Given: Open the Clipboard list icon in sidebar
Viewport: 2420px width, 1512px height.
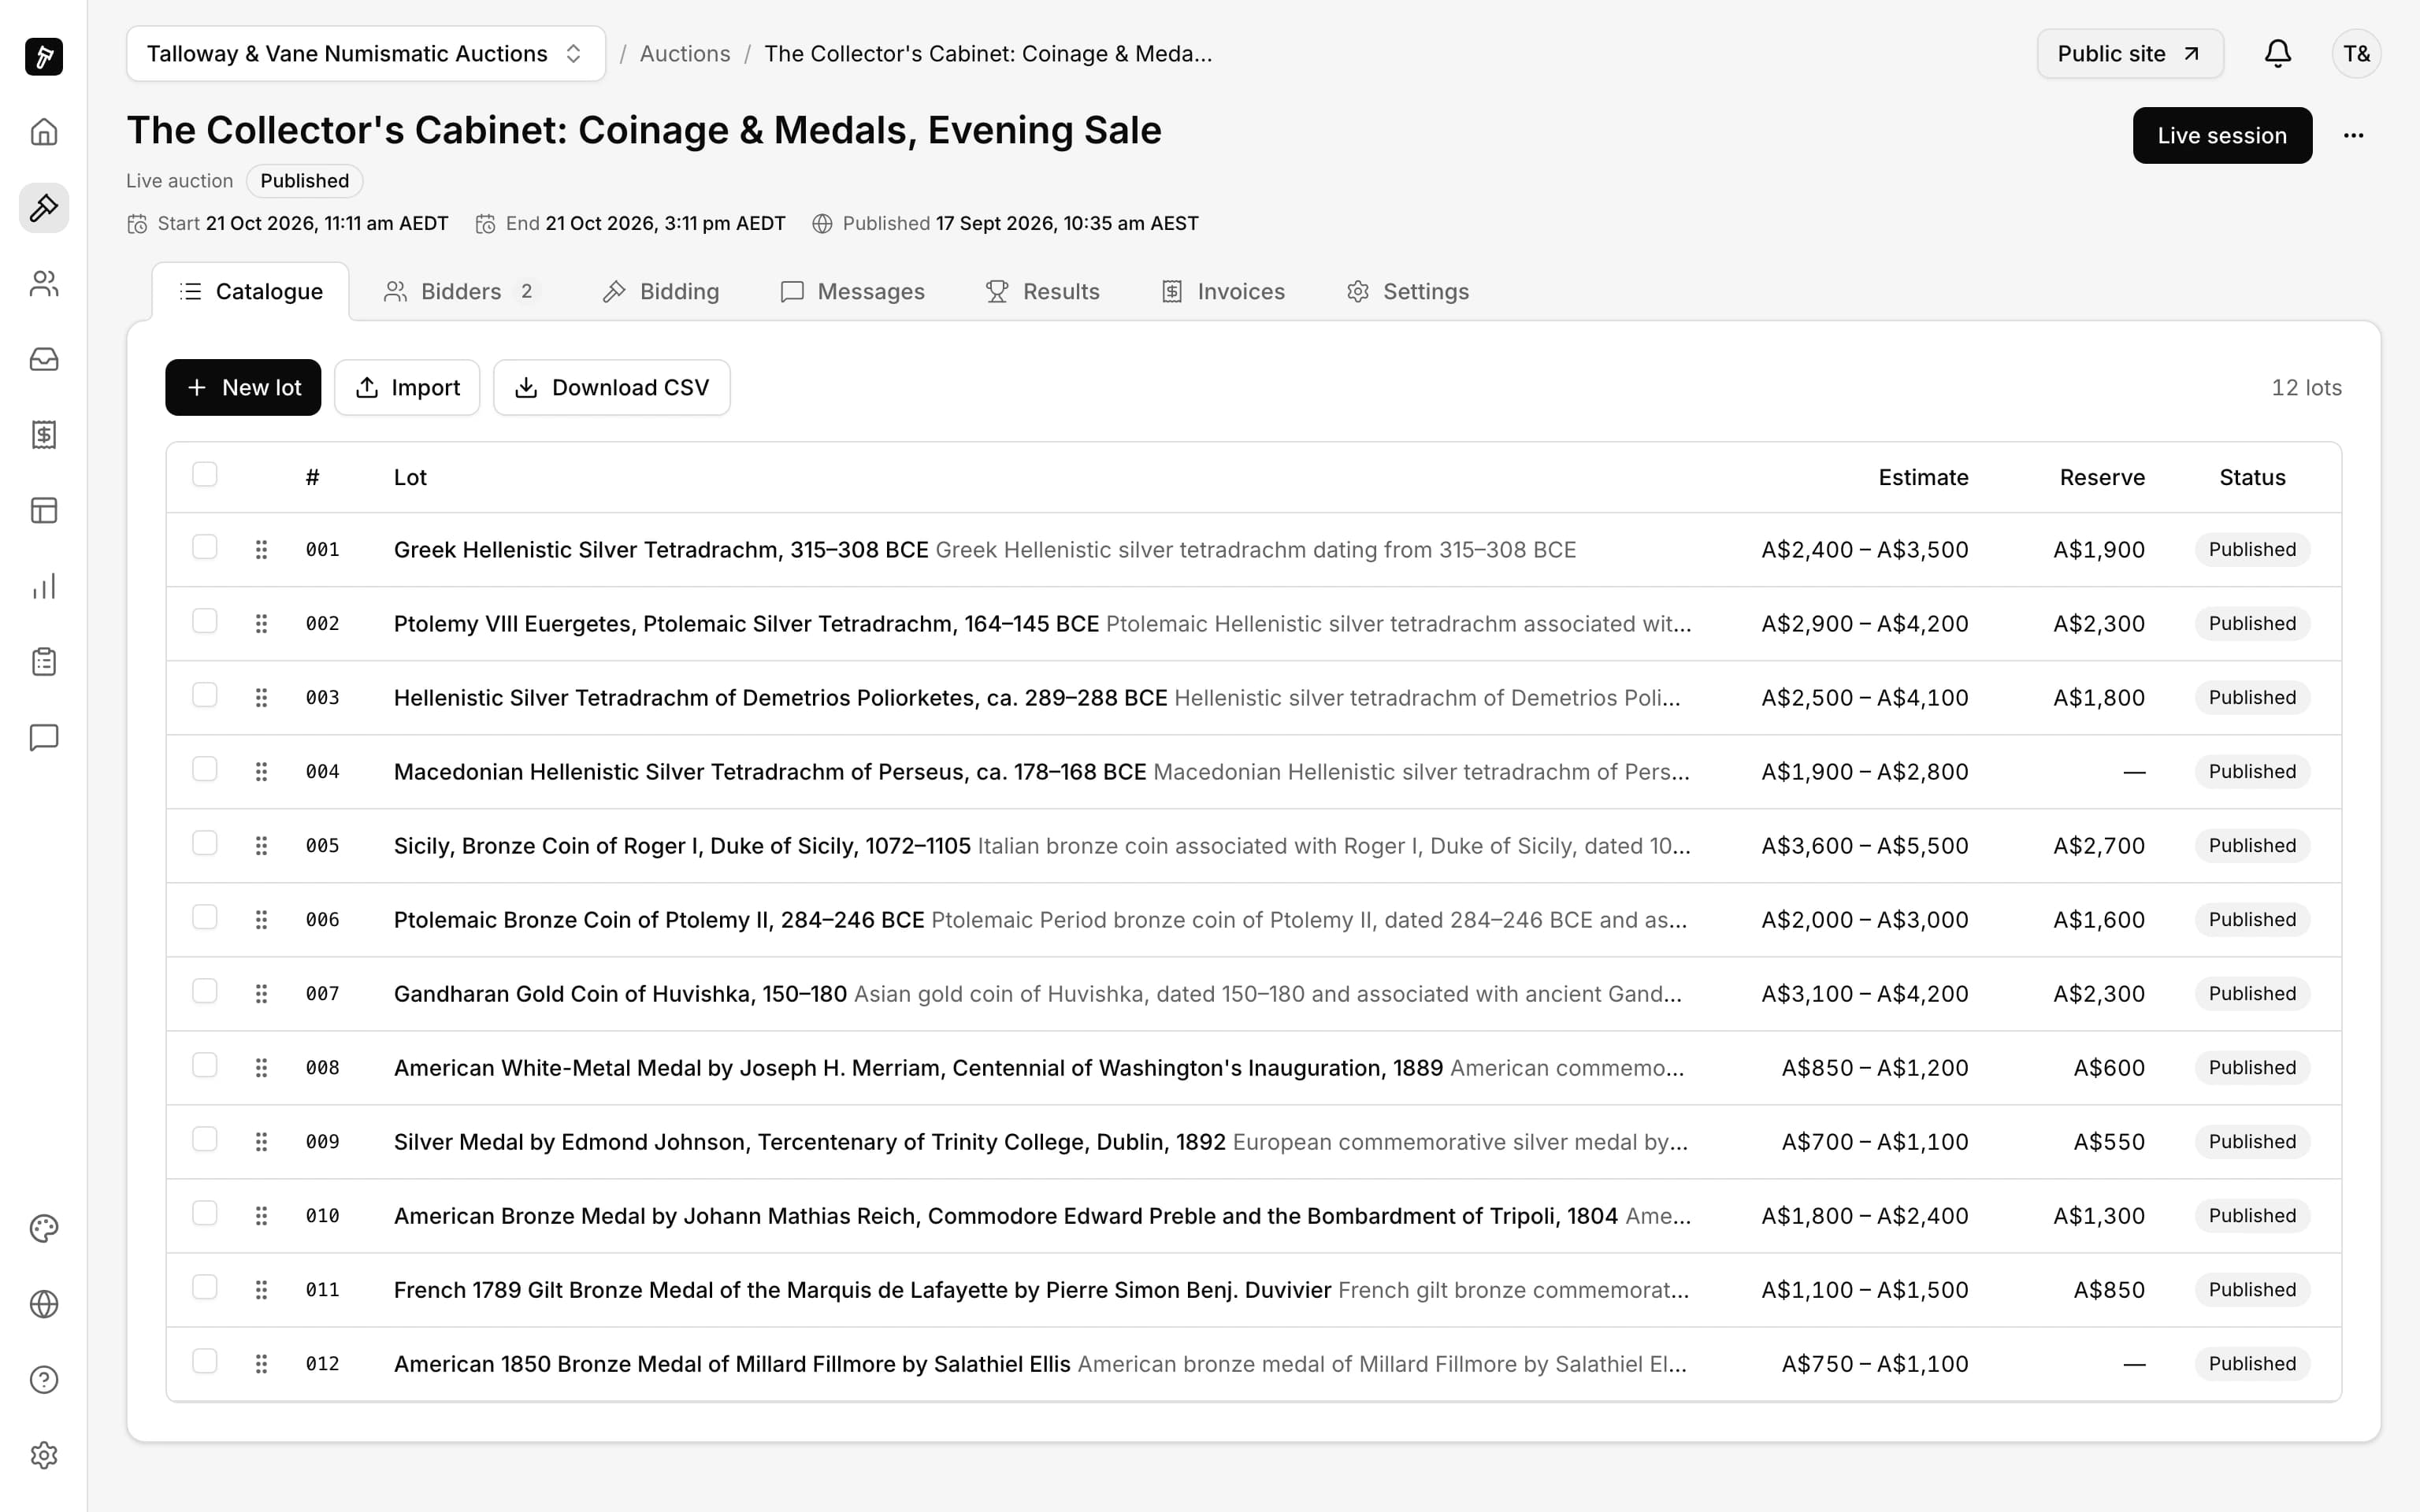Looking at the screenshot, I should (44, 662).
